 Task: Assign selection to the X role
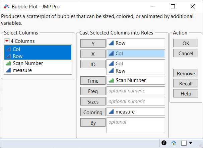93,54
